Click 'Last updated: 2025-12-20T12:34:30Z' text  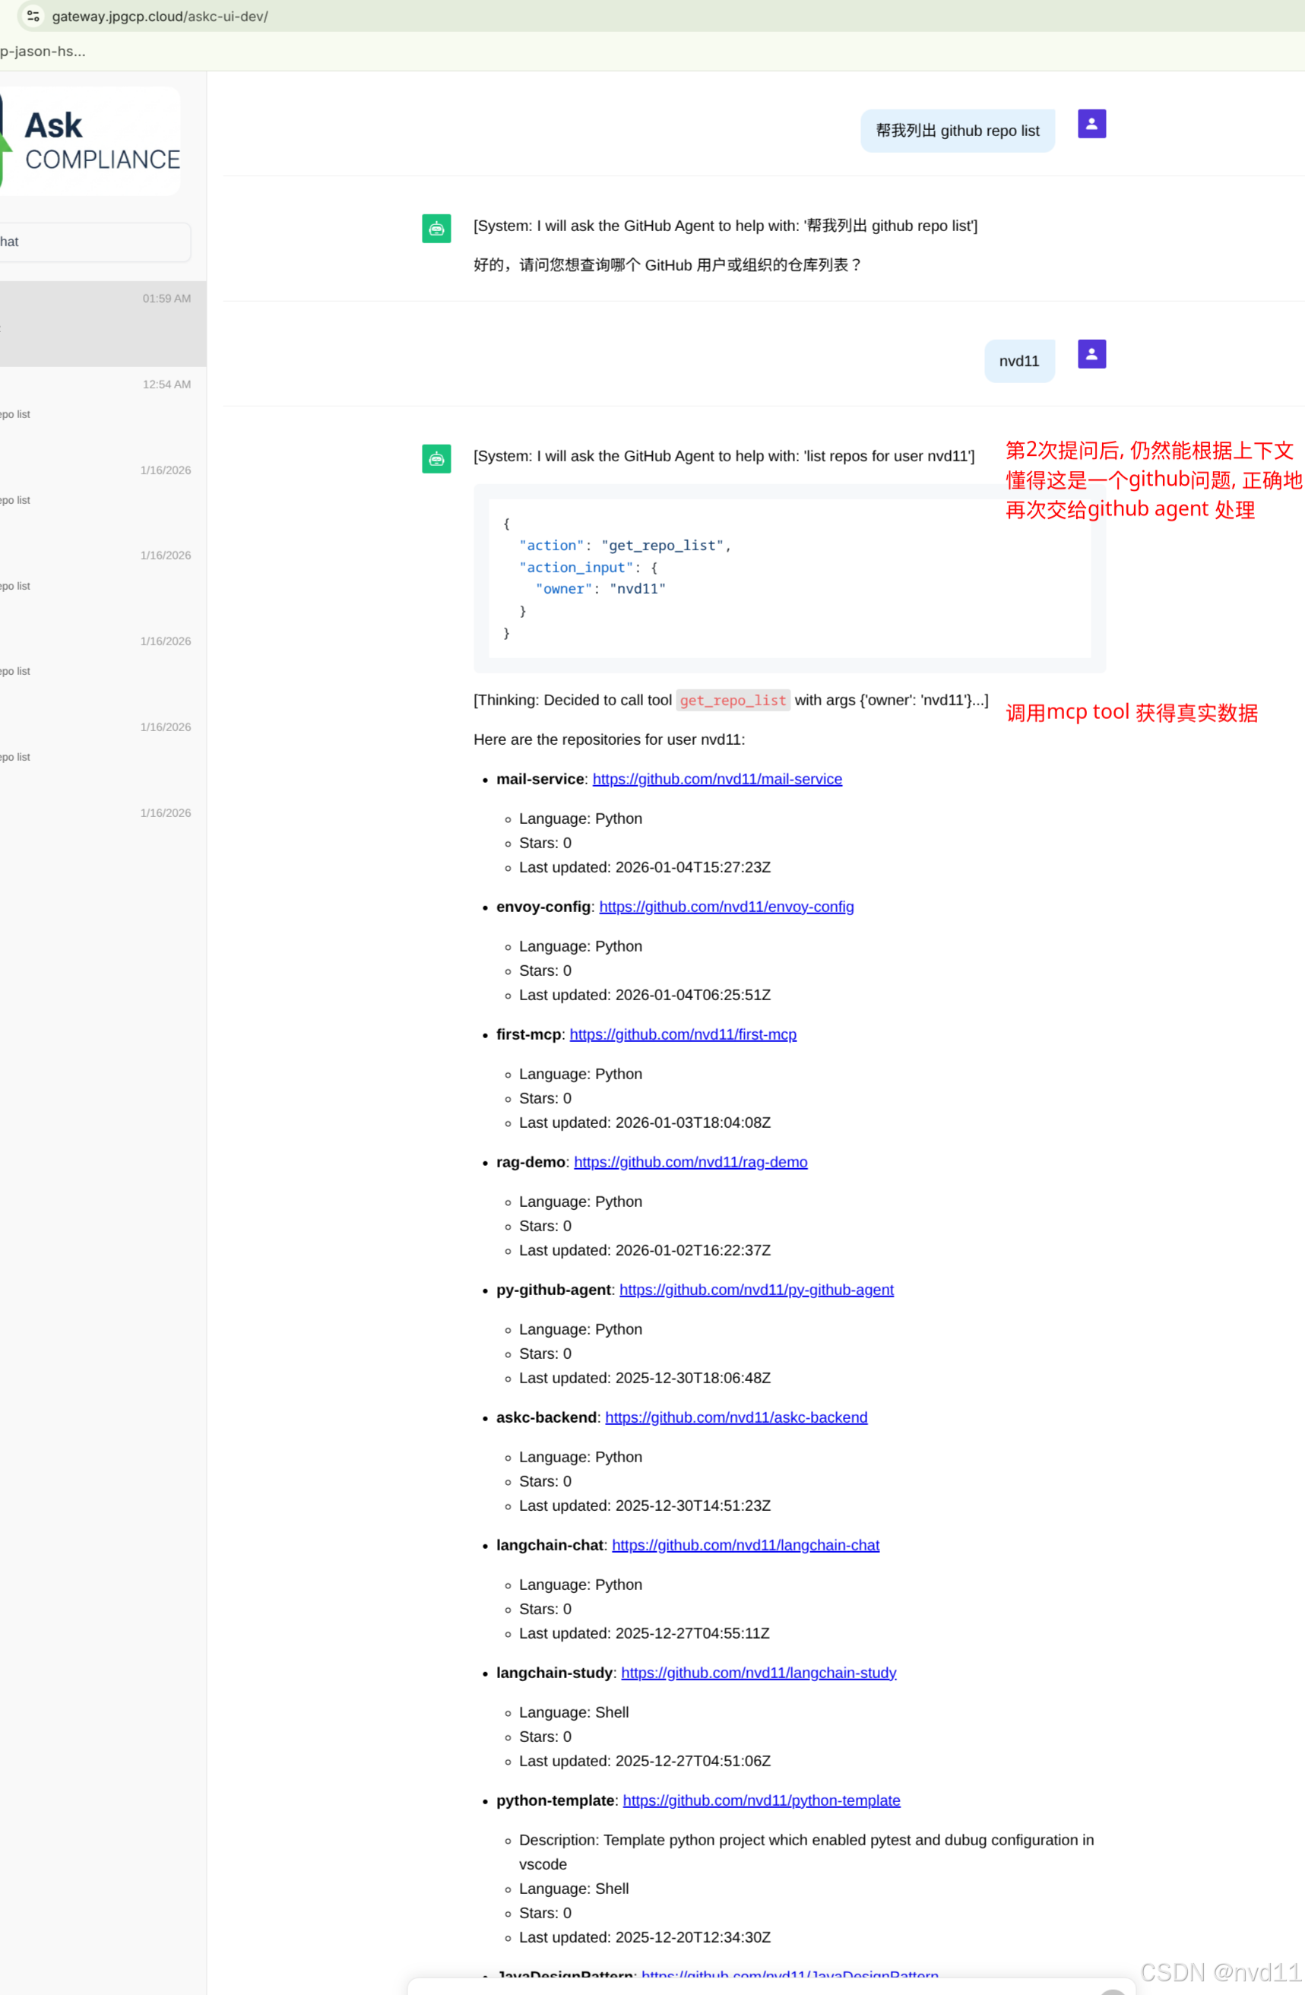(645, 1937)
